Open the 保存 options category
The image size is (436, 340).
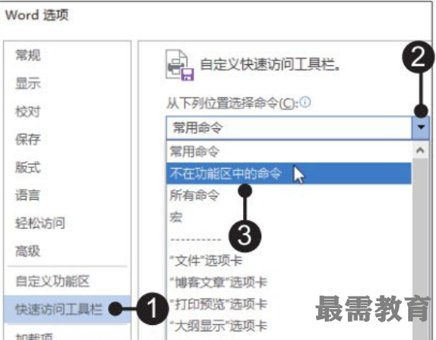[x=28, y=139]
